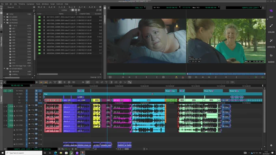Open the Bin menu

pos(11,4)
